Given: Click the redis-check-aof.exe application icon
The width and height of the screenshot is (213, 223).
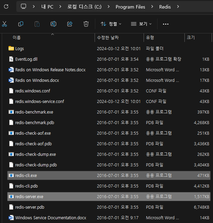Looking at the screenshot, I should coord(11,133).
